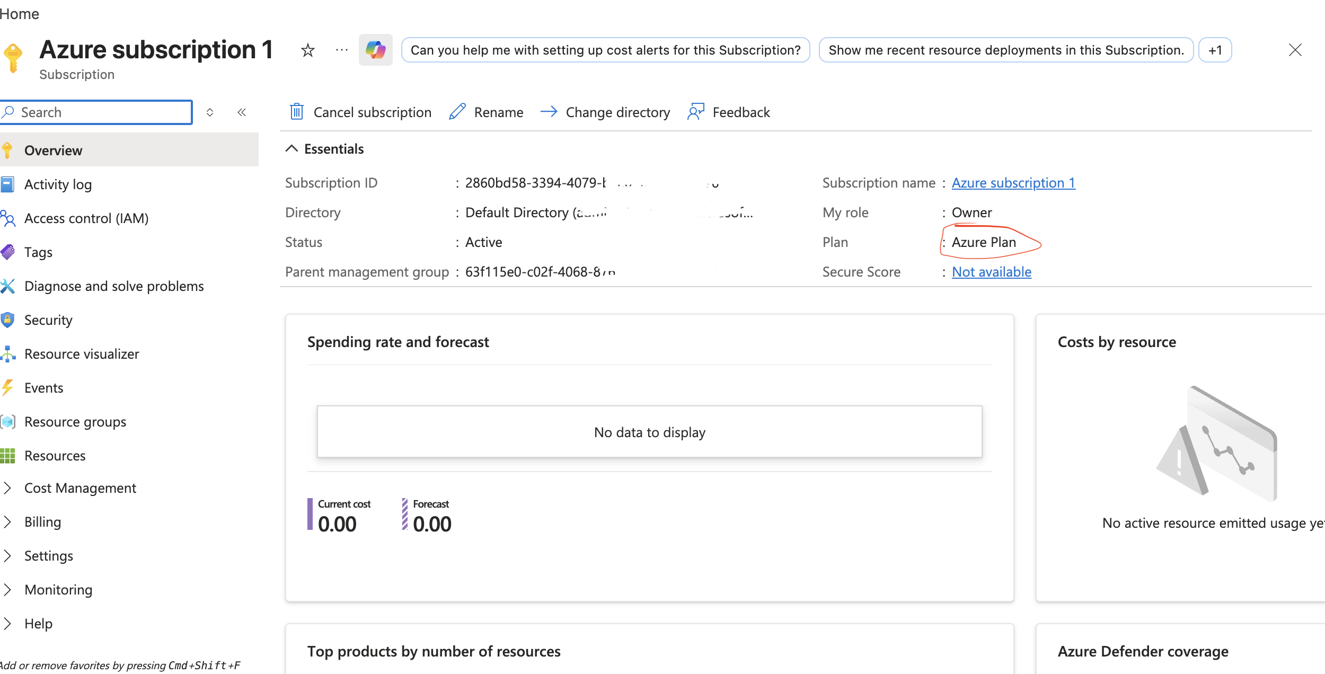Click the Costs by resource heading
Screen dimensions: 1325x674
tap(1117, 342)
